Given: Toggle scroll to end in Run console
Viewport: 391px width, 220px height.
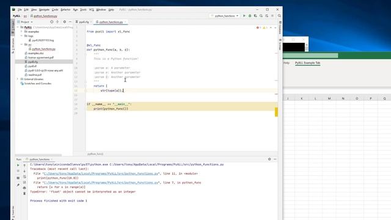Looking at the screenshot, I should [24, 182].
